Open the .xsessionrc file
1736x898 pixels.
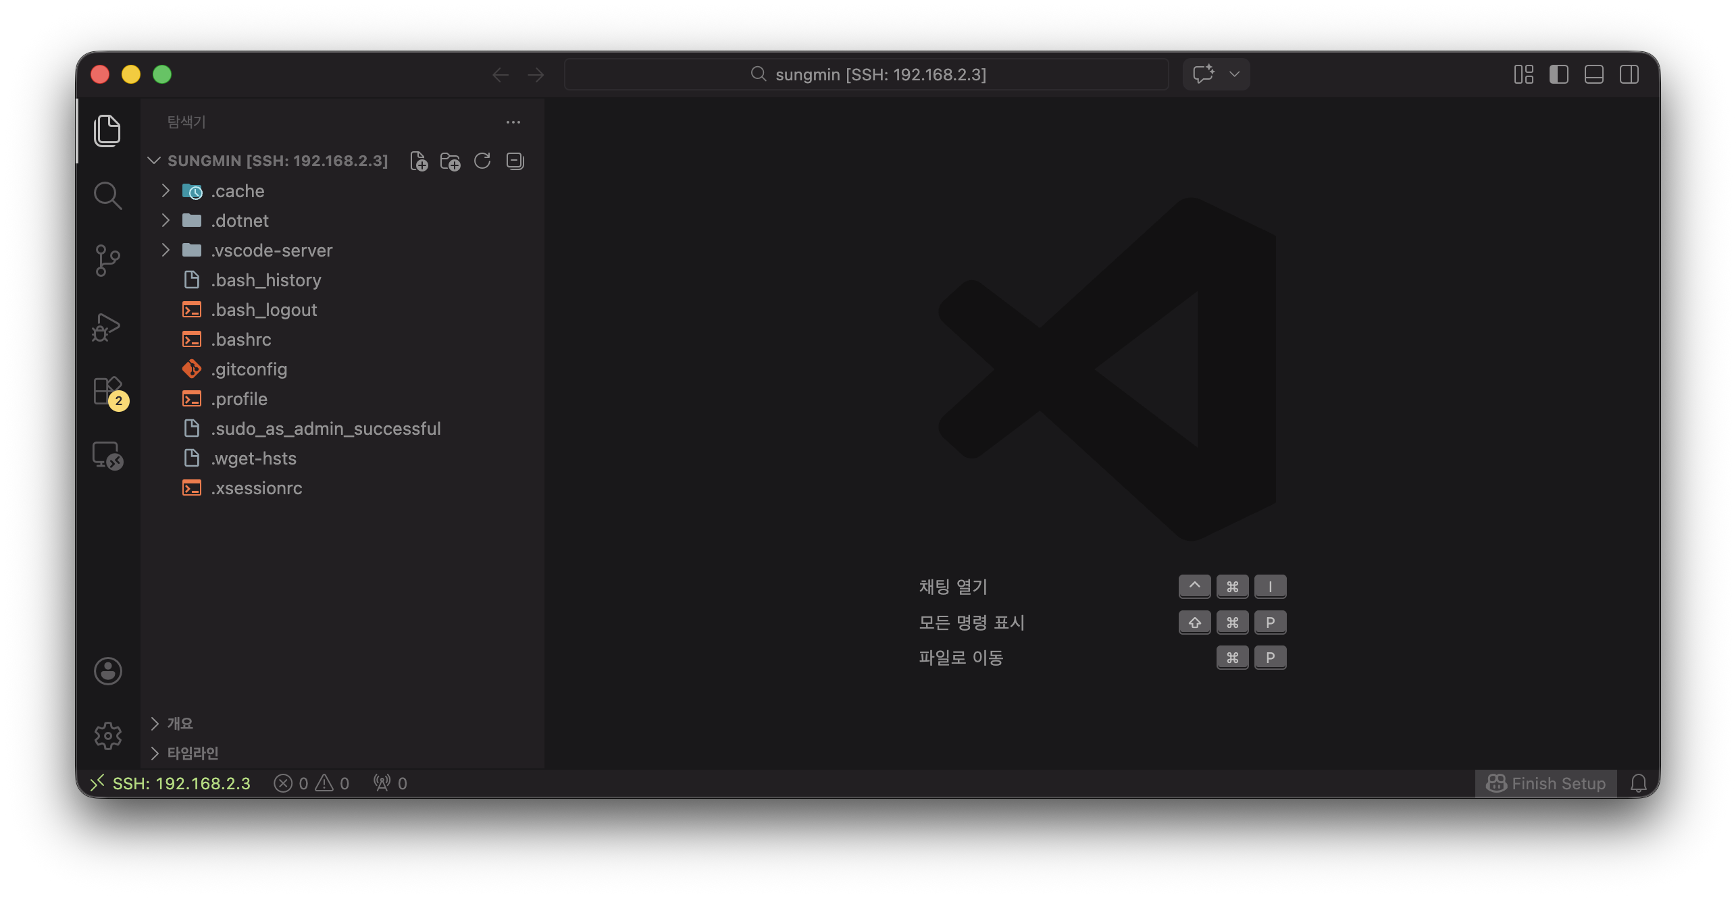[x=342, y=488]
